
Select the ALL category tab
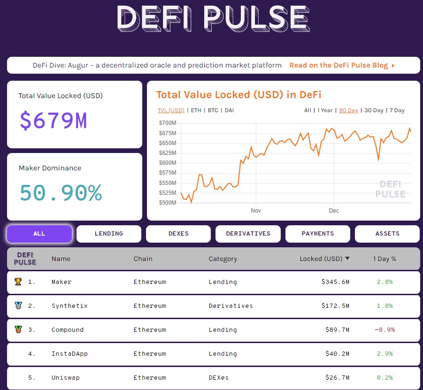click(x=39, y=234)
